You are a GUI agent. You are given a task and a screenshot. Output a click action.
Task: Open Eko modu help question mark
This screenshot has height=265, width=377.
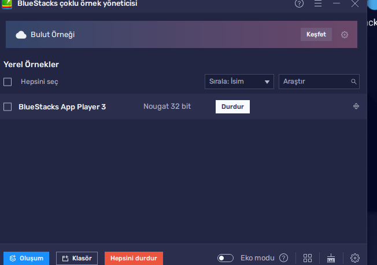(x=284, y=258)
